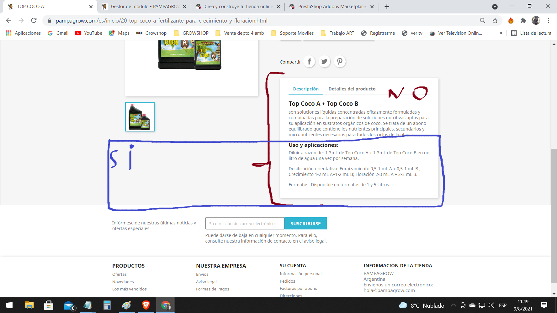The width and height of the screenshot is (557, 313).
Task: Select the Top Coco product thumbnail
Action: (x=140, y=117)
